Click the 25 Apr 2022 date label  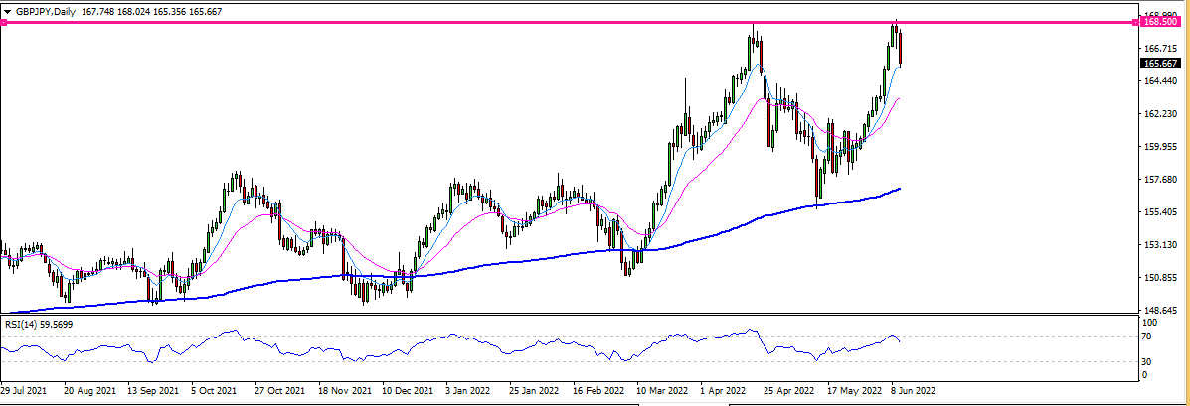pyautogui.click(x=789, y=392)
